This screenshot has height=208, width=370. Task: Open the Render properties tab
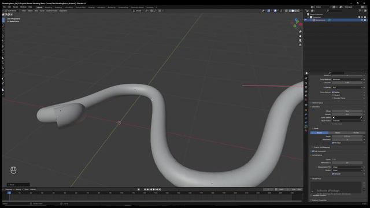[x=306, y=83]
